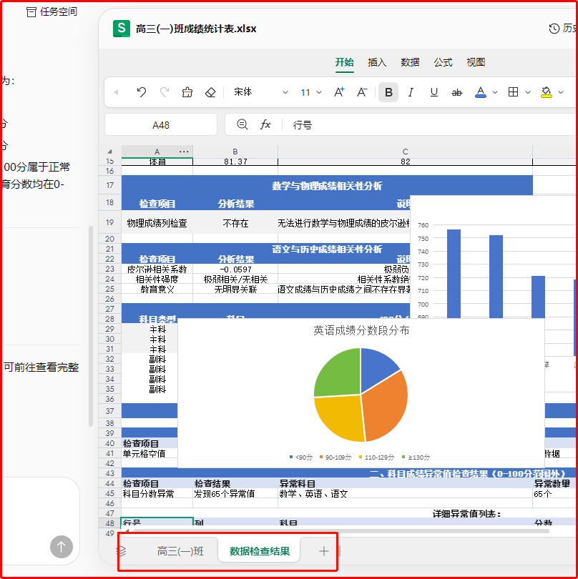Viewport: 578px width, 579px height.
Task: Clear formatting with the eraser icon
Action: tap(211, 91)
